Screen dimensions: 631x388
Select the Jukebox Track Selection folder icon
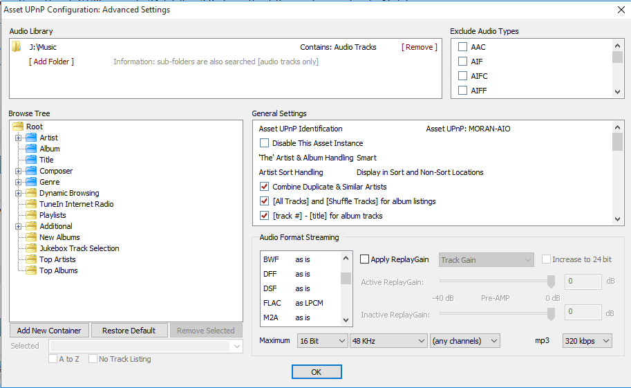pos(31,248)
